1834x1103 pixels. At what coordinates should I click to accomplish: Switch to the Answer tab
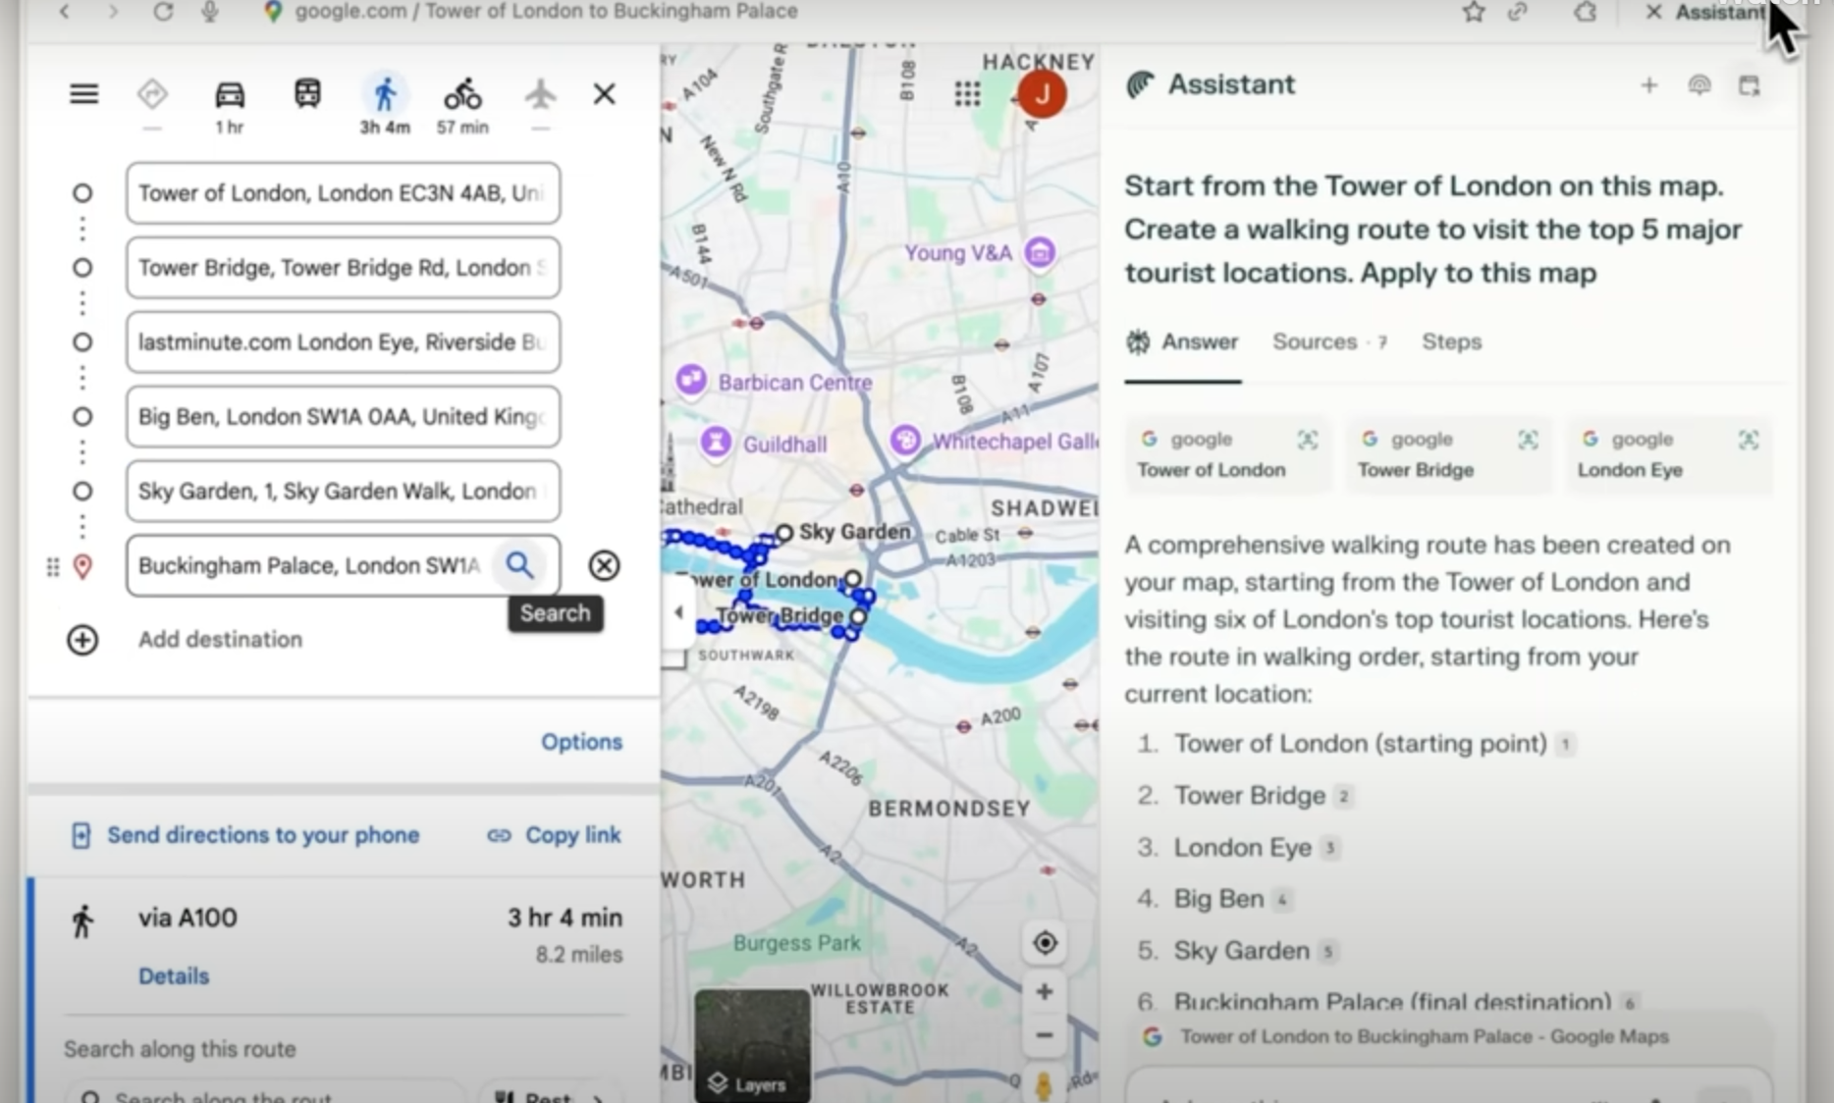coord(1183,342)
